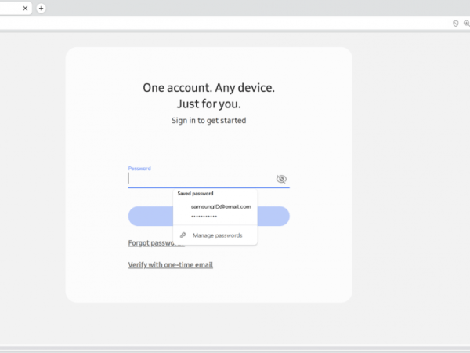Toggle password visibility eye icon
This screenshot has width=470, height=353.
coord(281,179)
